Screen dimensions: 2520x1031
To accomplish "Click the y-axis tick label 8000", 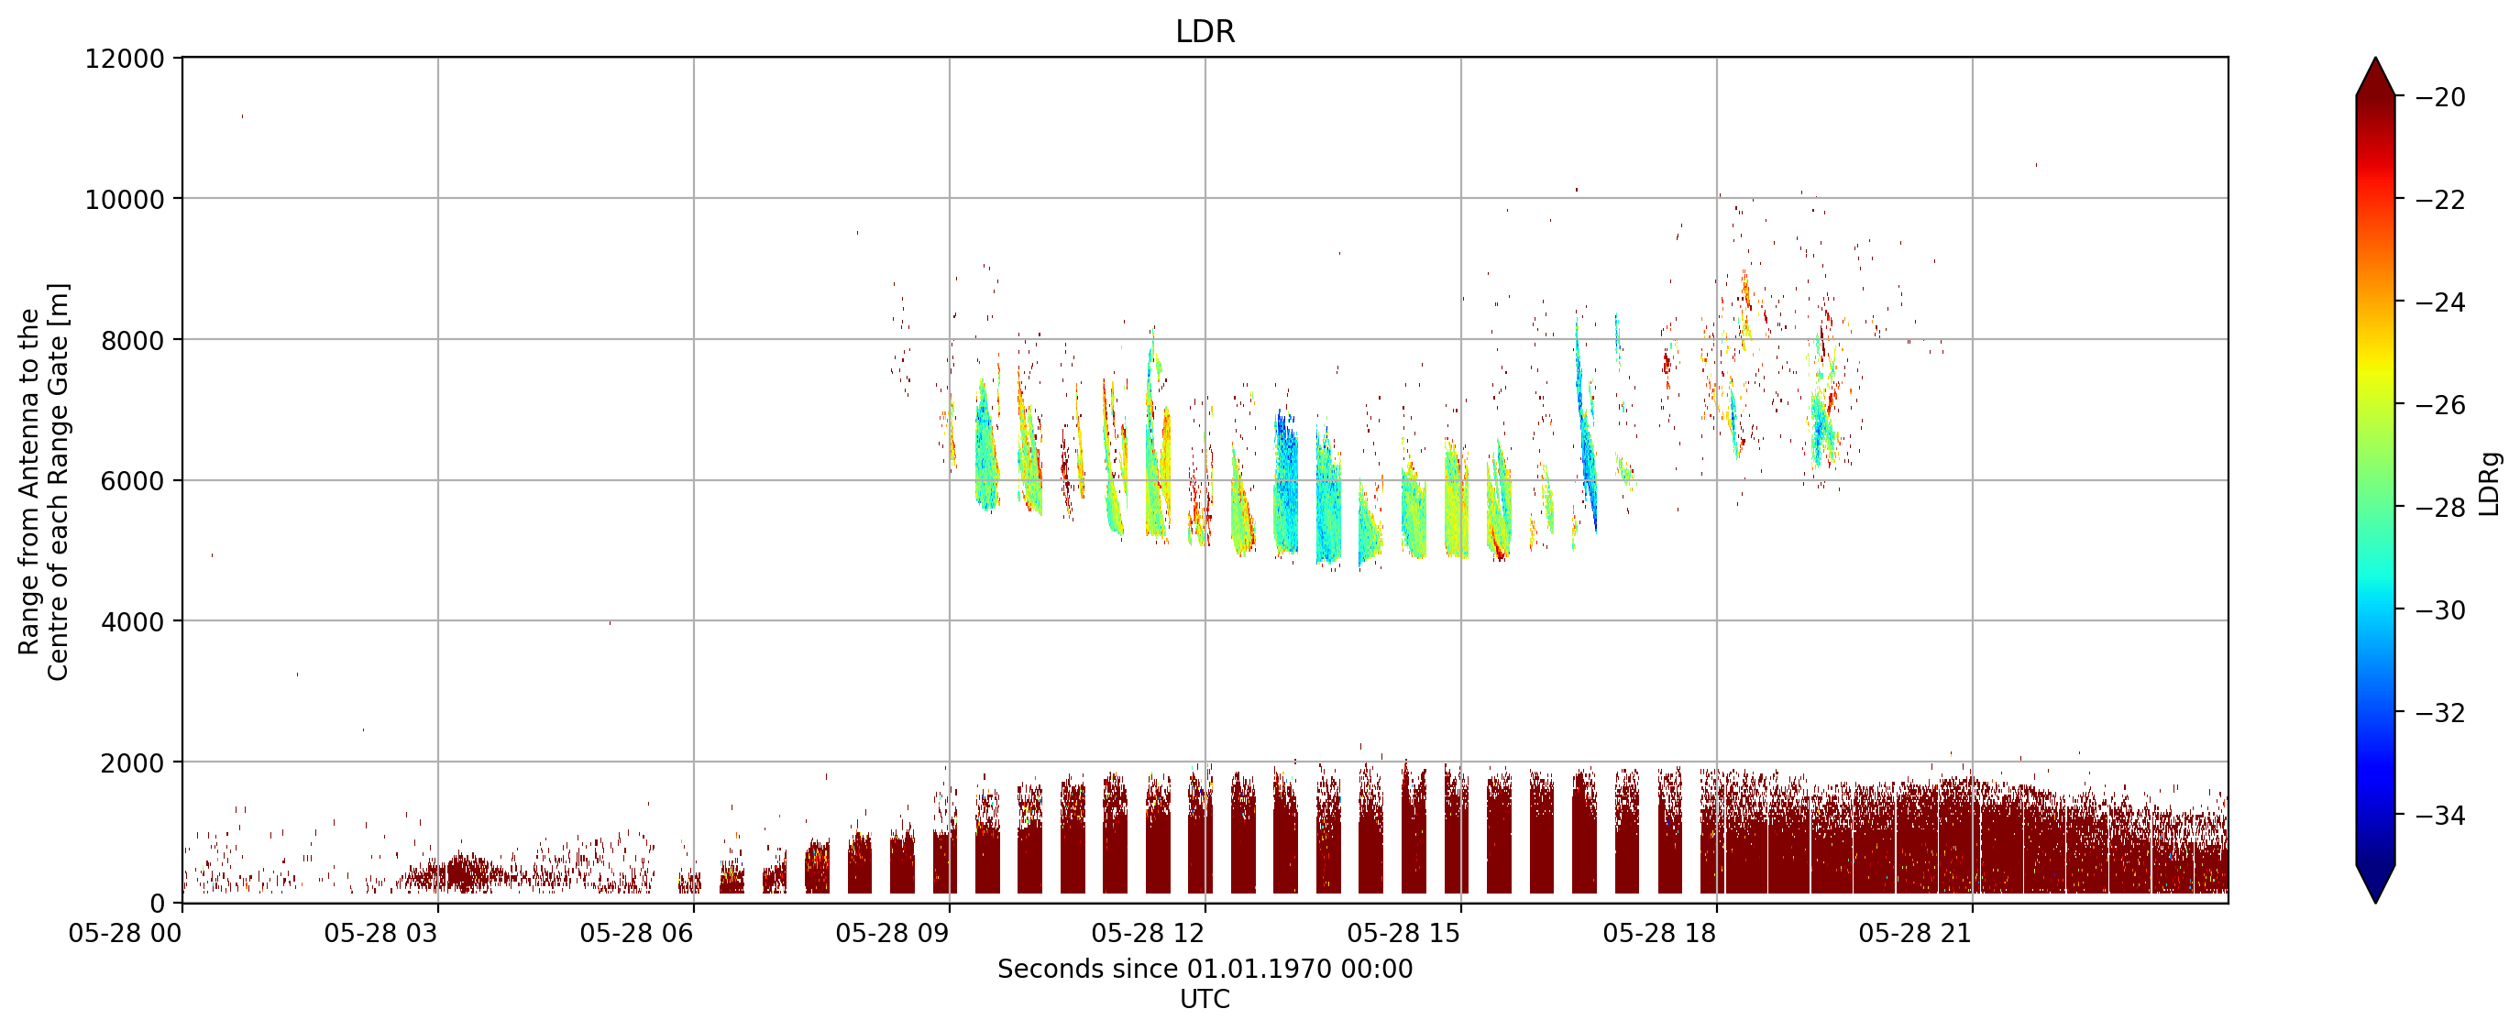I will point(132,340).
